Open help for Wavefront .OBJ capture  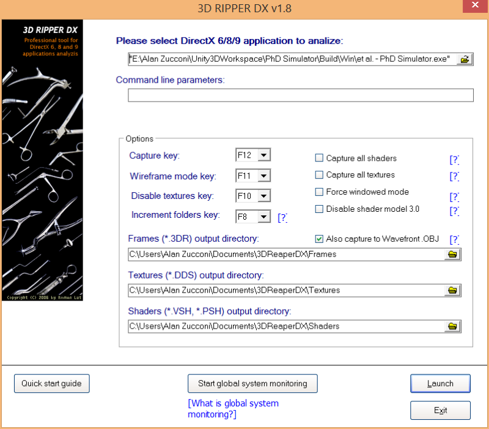click(x=454, y=239)
